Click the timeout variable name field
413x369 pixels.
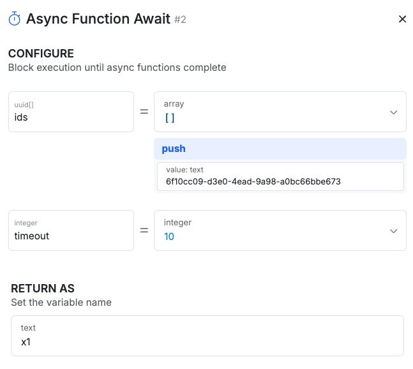pyautogui.click(x=70, y=236)
